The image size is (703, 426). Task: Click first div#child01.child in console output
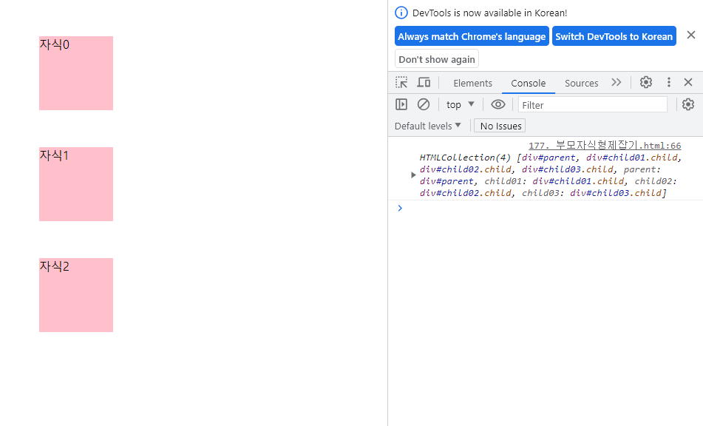[632, 158]
